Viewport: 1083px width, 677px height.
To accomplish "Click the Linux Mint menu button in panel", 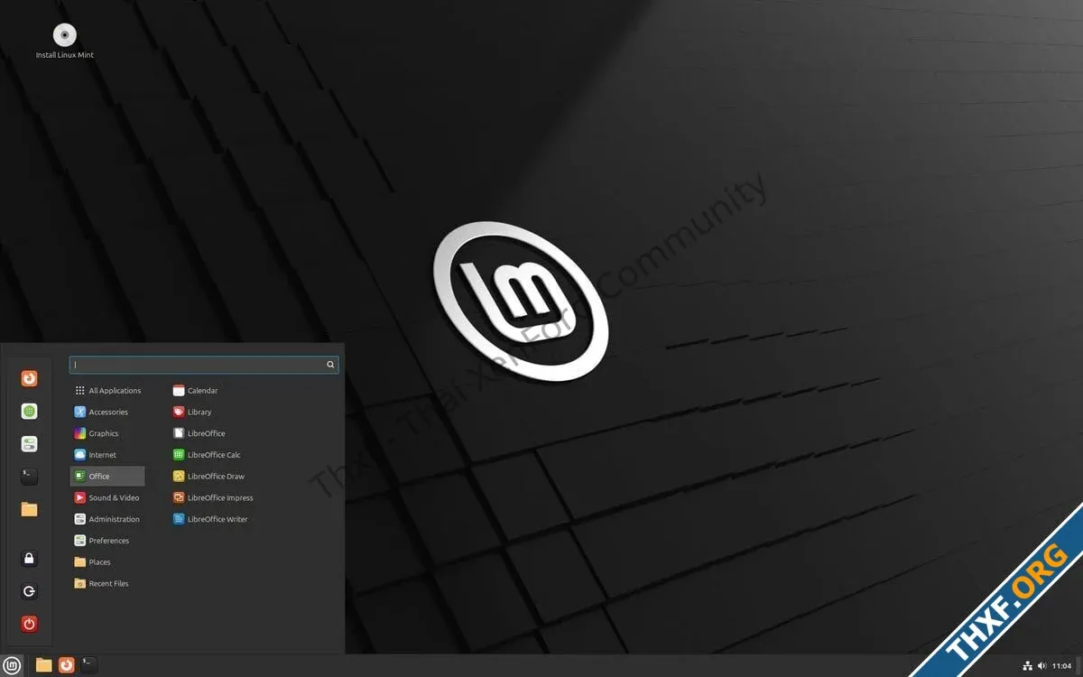I will click(13, 665).
